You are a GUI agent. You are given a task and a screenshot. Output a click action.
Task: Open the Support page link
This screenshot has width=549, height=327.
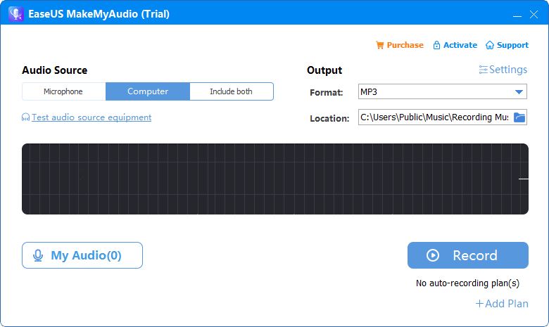tap(507, 45)
